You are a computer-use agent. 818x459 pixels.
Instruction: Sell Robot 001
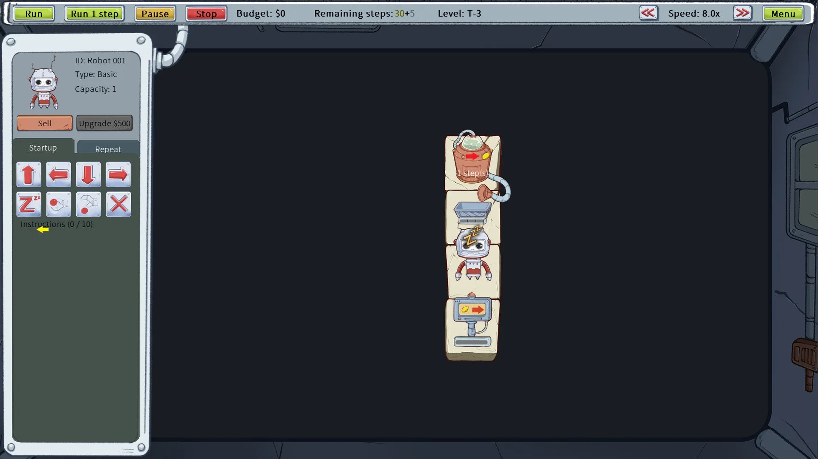44,123
